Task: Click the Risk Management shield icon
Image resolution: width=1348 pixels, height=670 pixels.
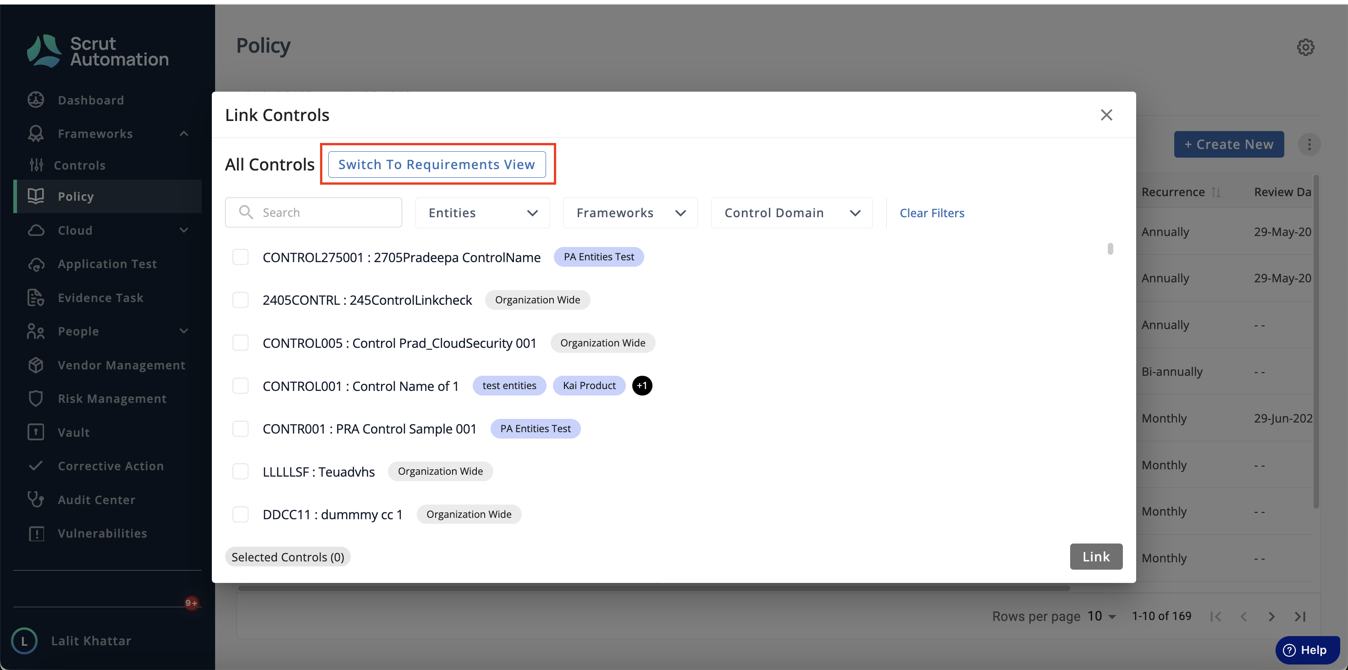Action: pos(36,398)
